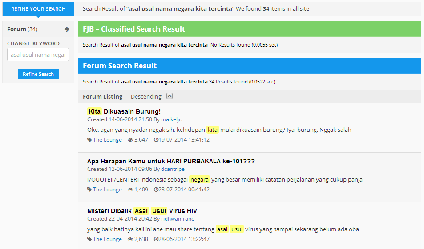Image resolution: width=424 pixels, height=249 pixels.
Task: Click the tag icon in the Virus HIV result
Action: [x=89, y=239]
